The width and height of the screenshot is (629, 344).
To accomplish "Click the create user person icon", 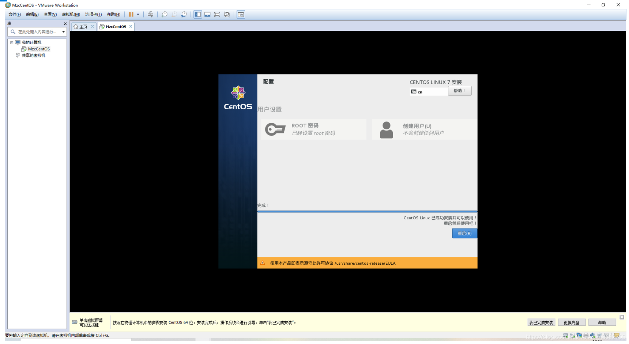I will click(386, 130).
